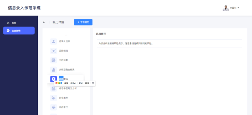Image resolution: width=252 pixels, height=115 pixels.
Task: Click the 饮食推荐 bowl icon
Action: (x=54, y=98)
